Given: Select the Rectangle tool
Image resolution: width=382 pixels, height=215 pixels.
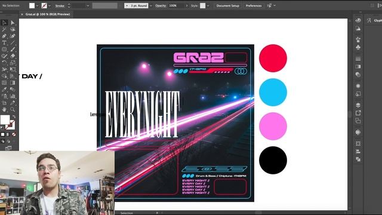Looking at the screenshot, I should 4,49.
